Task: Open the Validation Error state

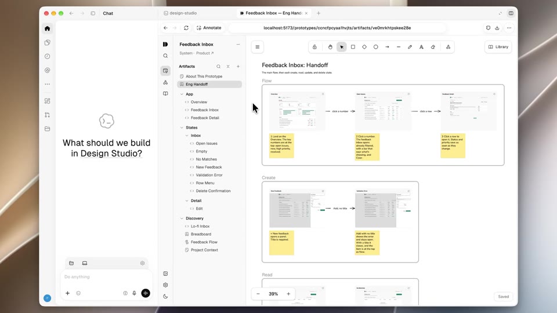Action: click(x=209, y=175)
